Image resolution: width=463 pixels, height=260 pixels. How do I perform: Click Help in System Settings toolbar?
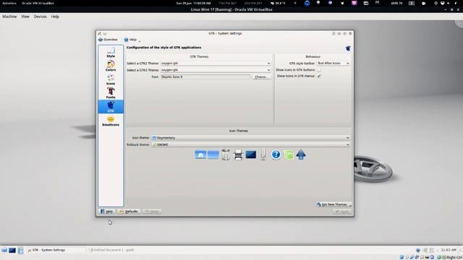(x=130, y=40)
